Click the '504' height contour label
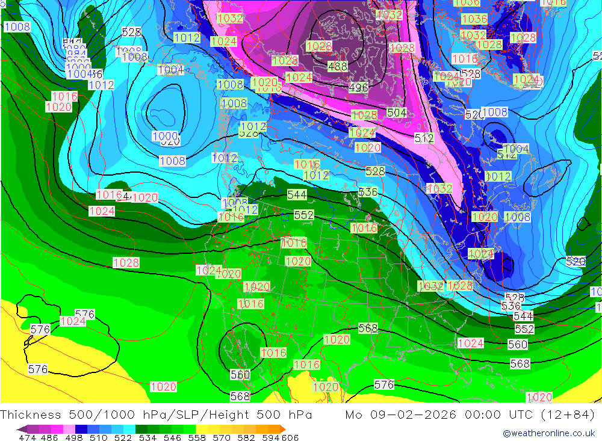 tap(397, 113)
